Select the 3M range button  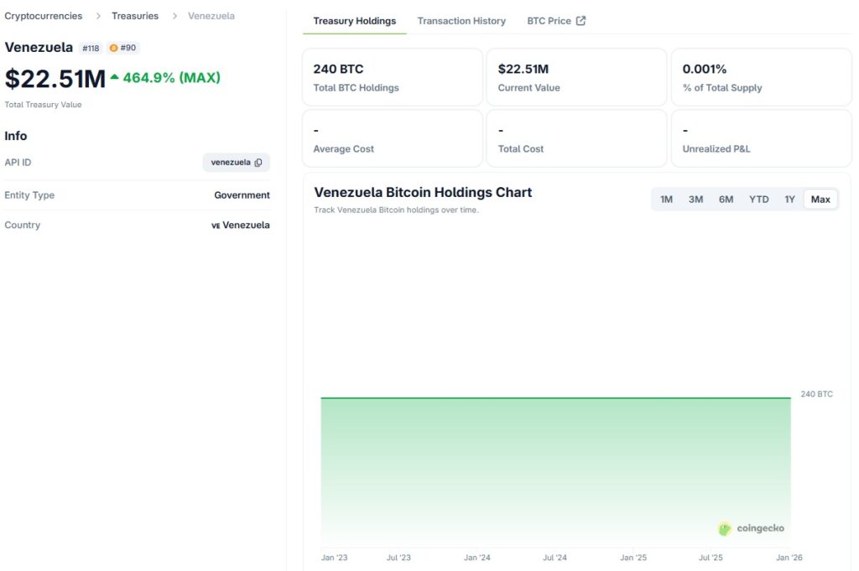point(695,199)
